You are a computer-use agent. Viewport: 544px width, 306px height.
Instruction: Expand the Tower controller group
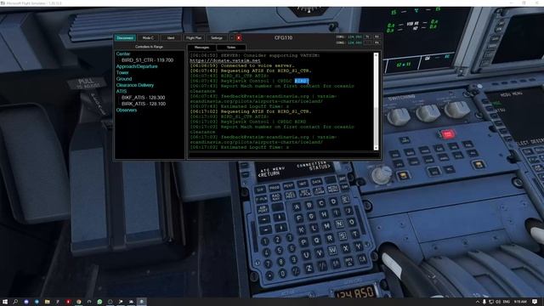click(122, 72)
